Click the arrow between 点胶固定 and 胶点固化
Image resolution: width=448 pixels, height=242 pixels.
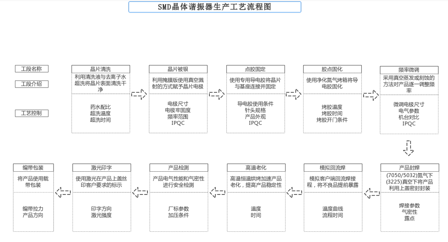(293, 94)
